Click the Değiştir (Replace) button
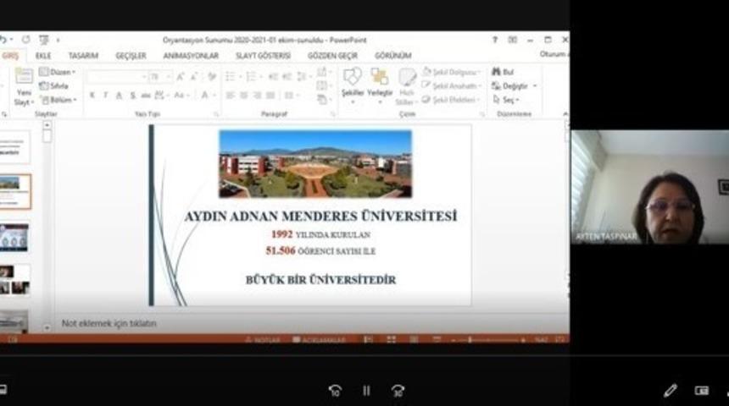This screenshot has height=406, width=729. 515,85
